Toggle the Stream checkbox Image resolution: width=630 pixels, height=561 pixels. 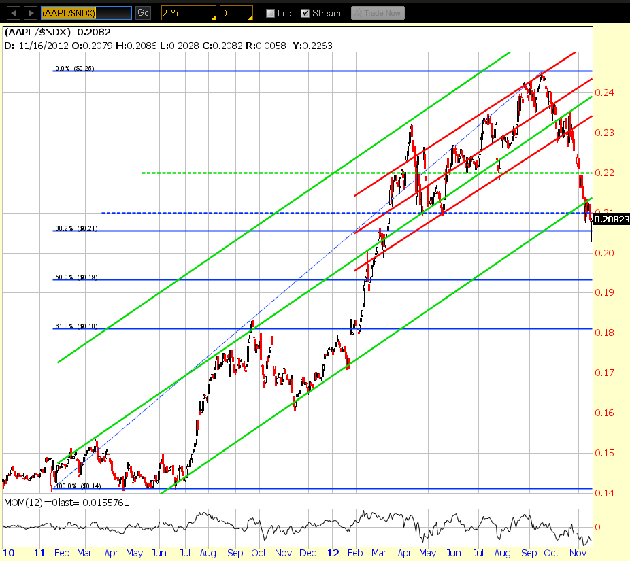pyautogui.click(x=305, y=13)
